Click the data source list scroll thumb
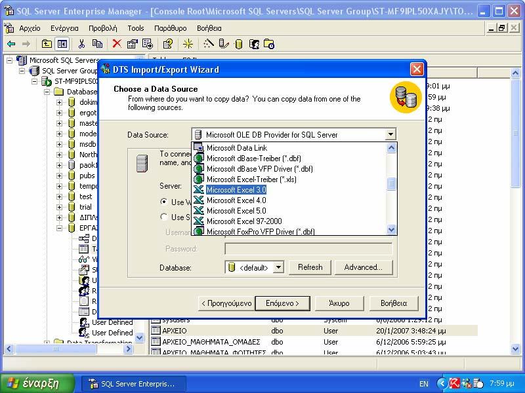This screenshot has height=393, width=525. pos(391,184)
